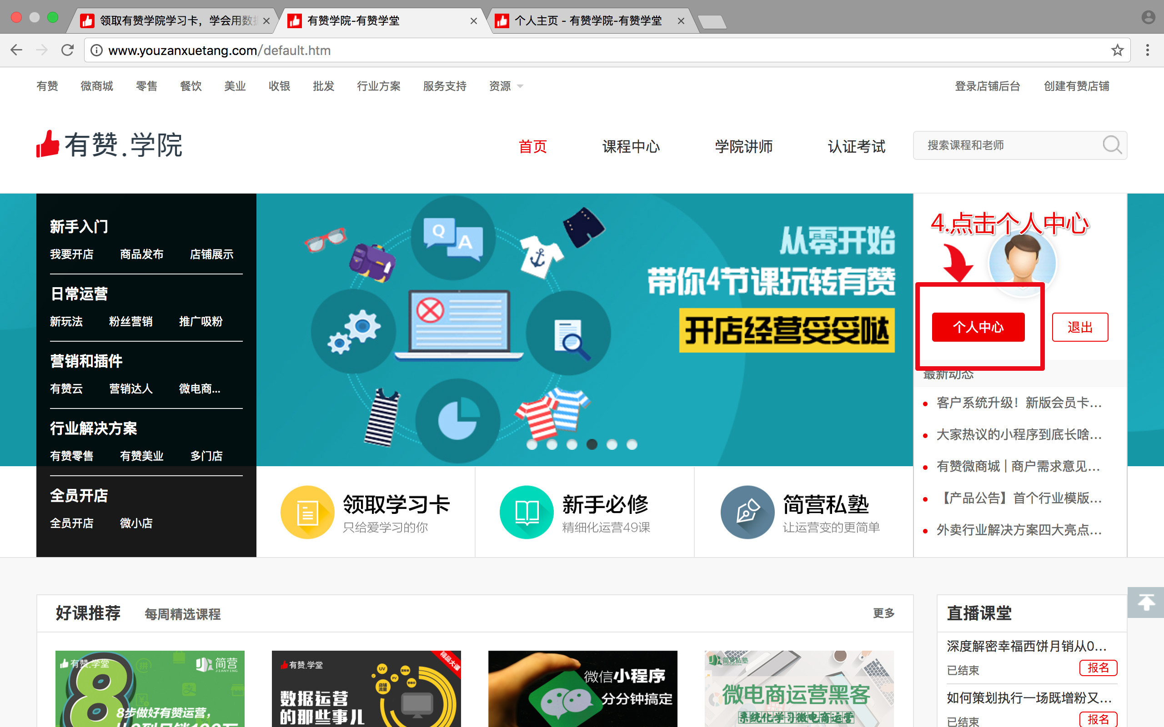Image resolution: width=1164 pixels, height=727 pixels.
Task: Click the browser back arrow
Action: click(16, 50)
